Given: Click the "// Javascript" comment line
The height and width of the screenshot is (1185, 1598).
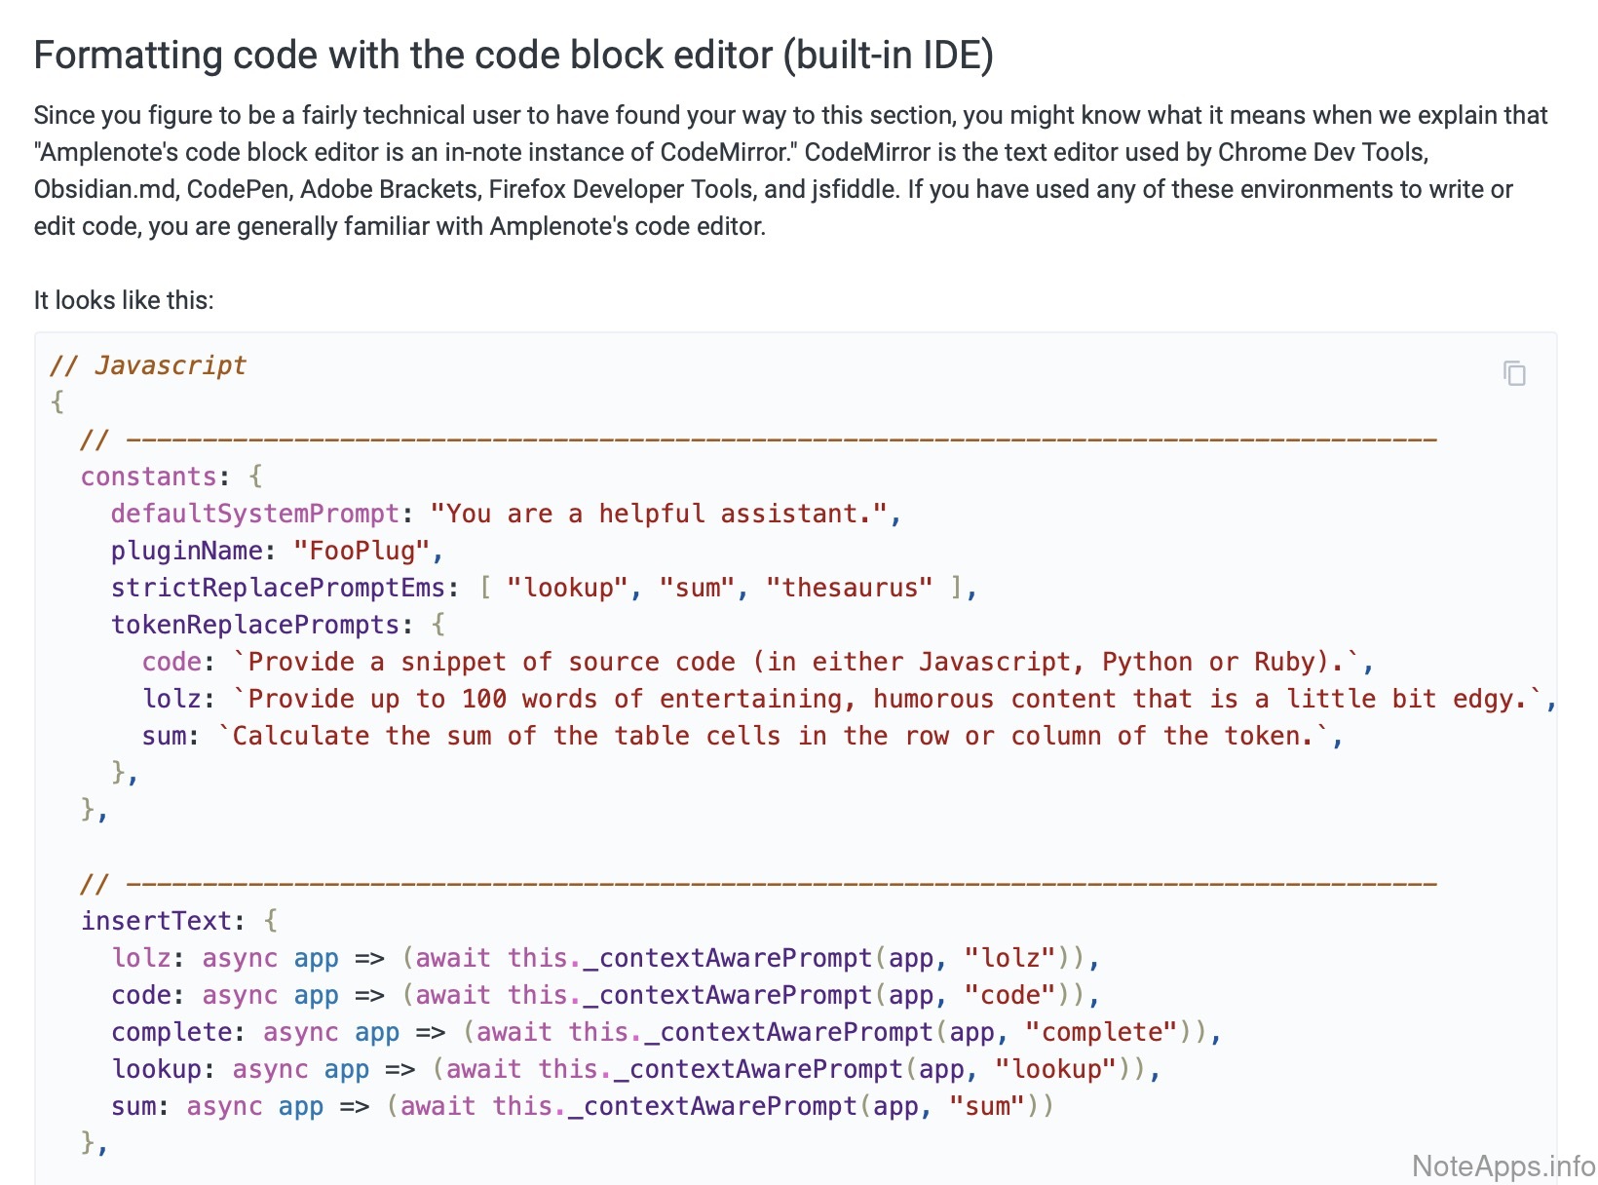Looking at the screenshot, I should click(x=148, y=365).
